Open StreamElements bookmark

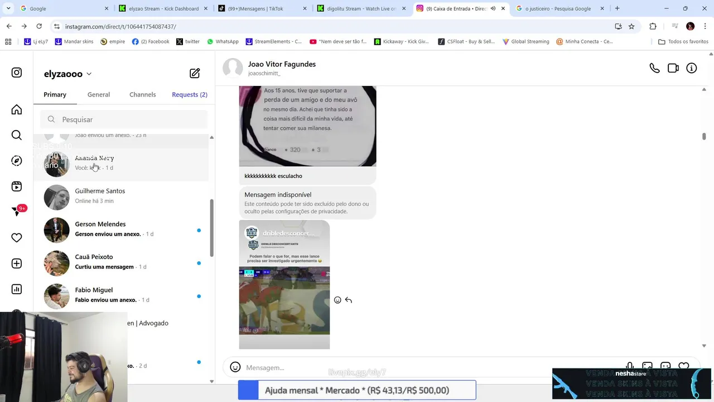274,41
